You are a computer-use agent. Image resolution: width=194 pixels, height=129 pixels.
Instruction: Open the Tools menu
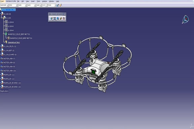click(38, 1)
